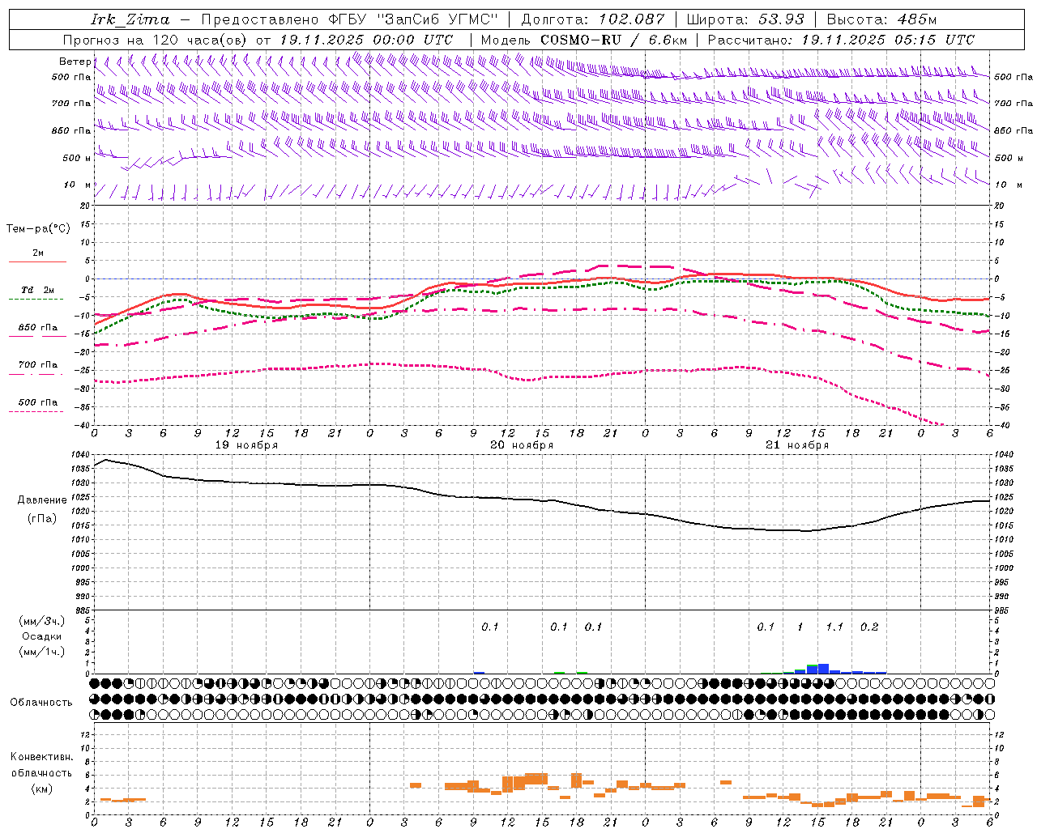Click the (мм/1ч.) precipitation unit label
This screenshot has height=829, width=1037.
(42, 652)
